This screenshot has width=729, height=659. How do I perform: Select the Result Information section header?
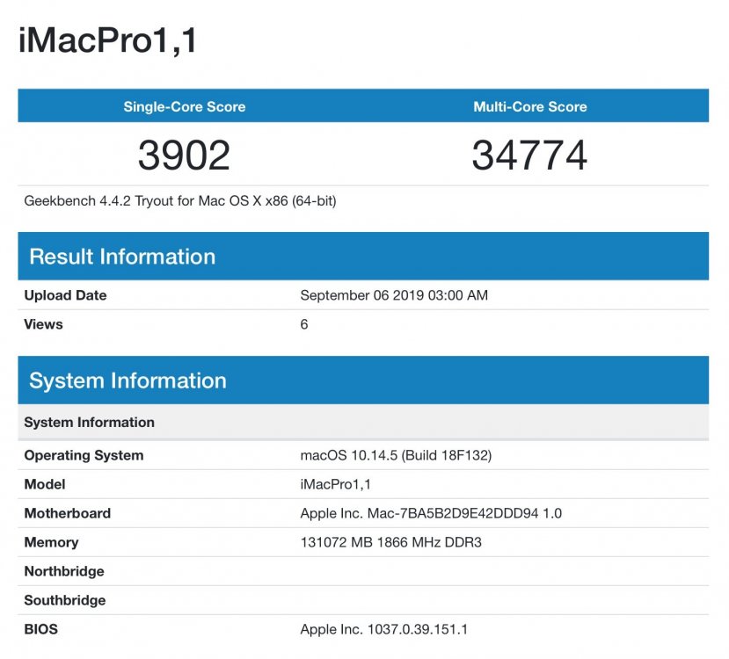tap(363, 257)
